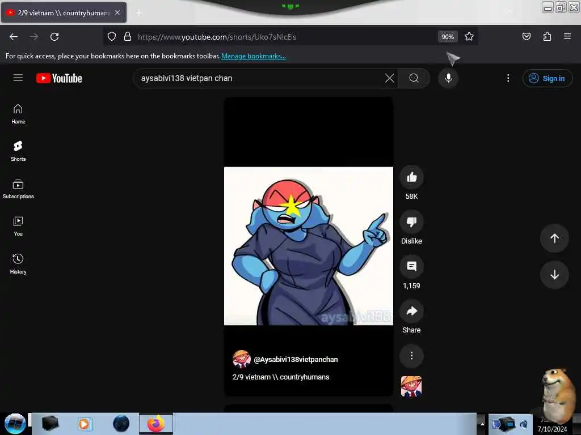Clear the search query with X
The height and width of the screenshot is (435, 581).
389,78
